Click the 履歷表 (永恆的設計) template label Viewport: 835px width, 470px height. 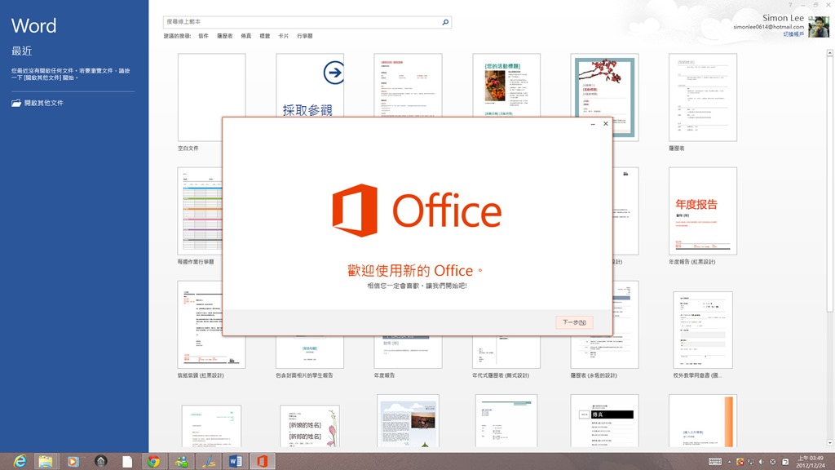coord(594,375)
